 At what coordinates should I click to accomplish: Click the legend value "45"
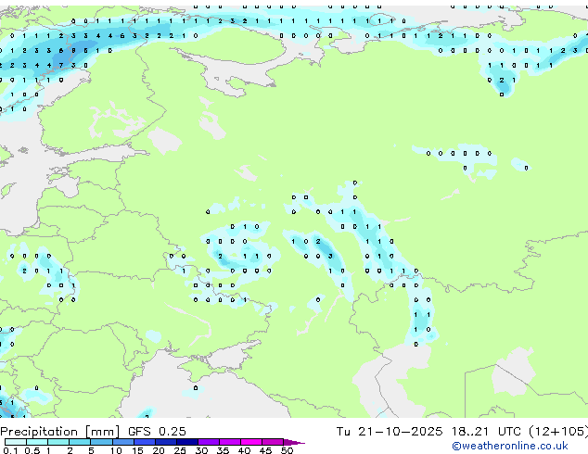click(x=265, y=450)
